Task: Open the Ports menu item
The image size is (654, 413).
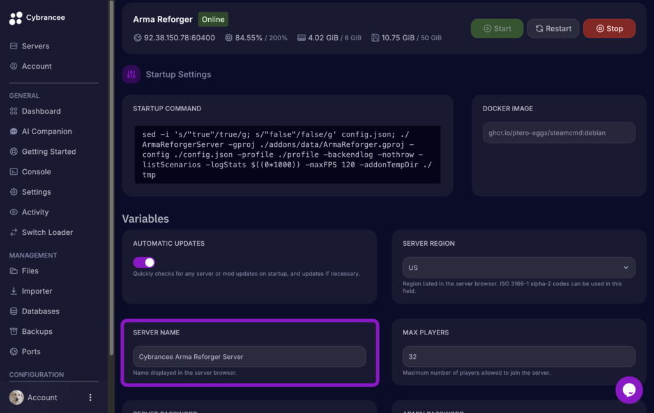Action: click(x=31, y=352)
